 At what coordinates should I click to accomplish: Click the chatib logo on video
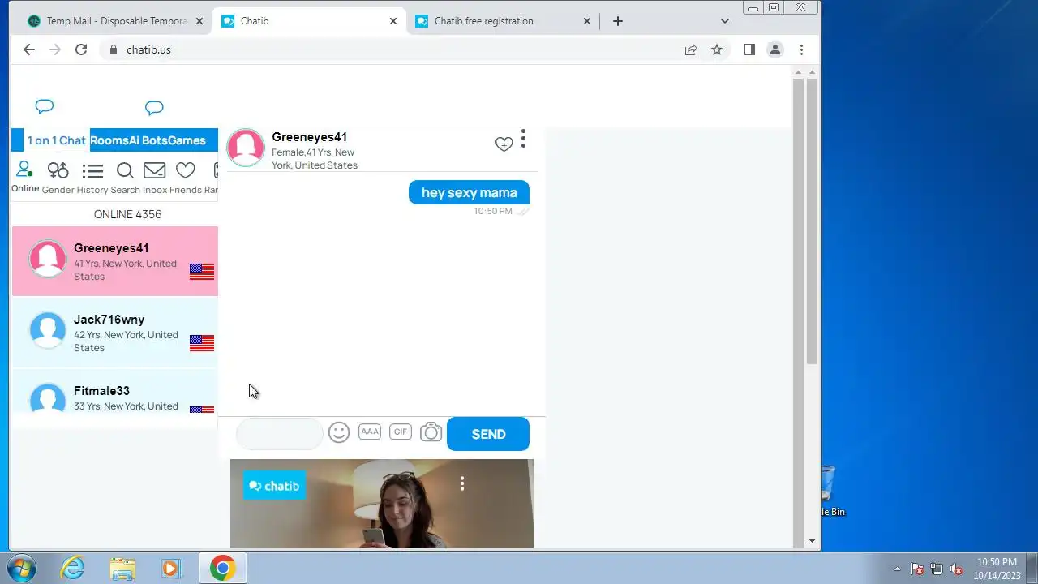[x=274, y=486]
